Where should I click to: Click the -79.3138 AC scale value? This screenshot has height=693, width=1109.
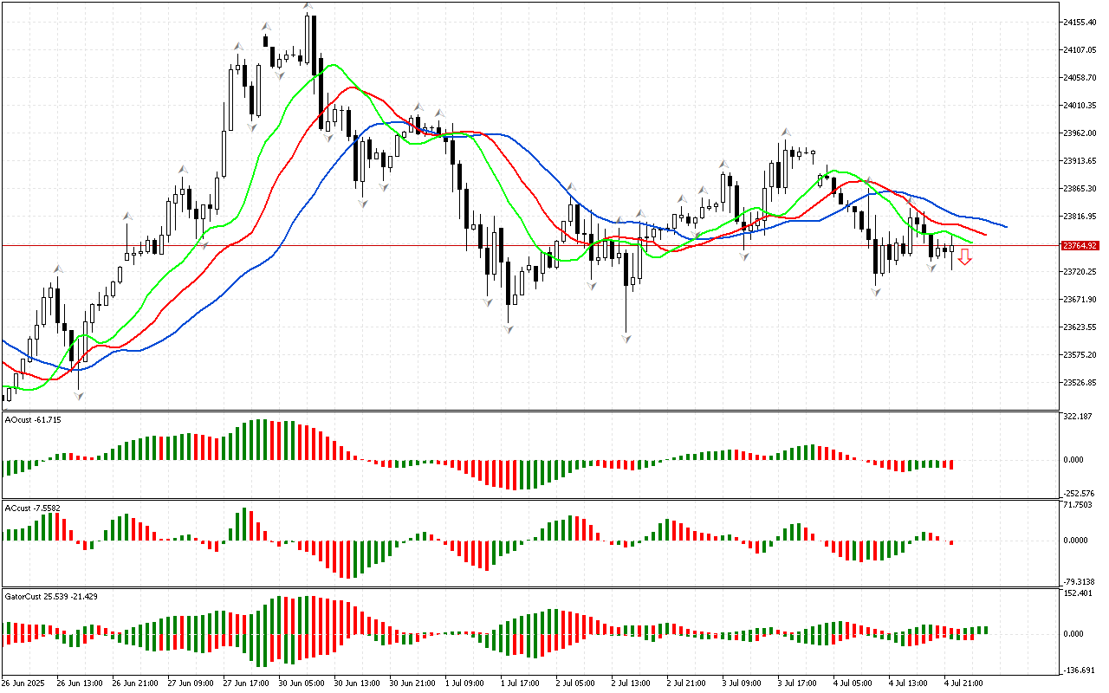click(x=1080, y=581)
